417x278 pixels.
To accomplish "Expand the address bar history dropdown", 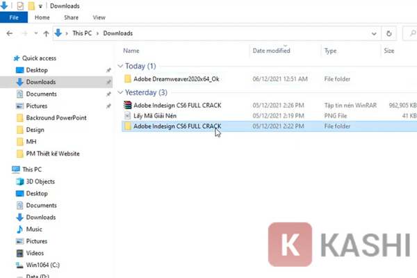I will click(374, 33).
